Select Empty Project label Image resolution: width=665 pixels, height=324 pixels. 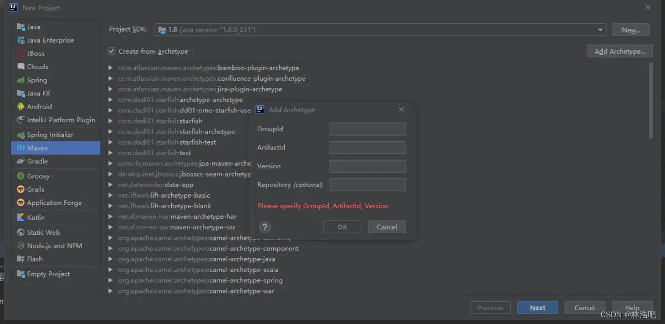(x=48, y=274)
